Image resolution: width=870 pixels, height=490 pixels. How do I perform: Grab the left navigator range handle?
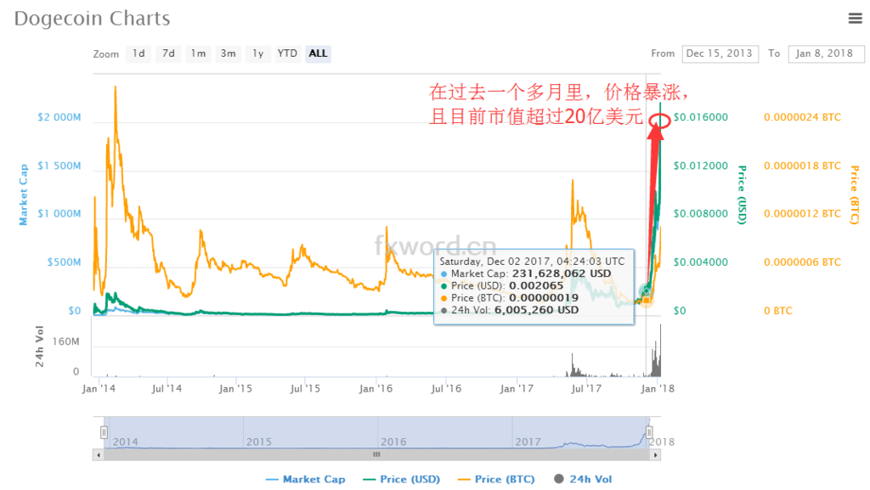click(104, 431)
